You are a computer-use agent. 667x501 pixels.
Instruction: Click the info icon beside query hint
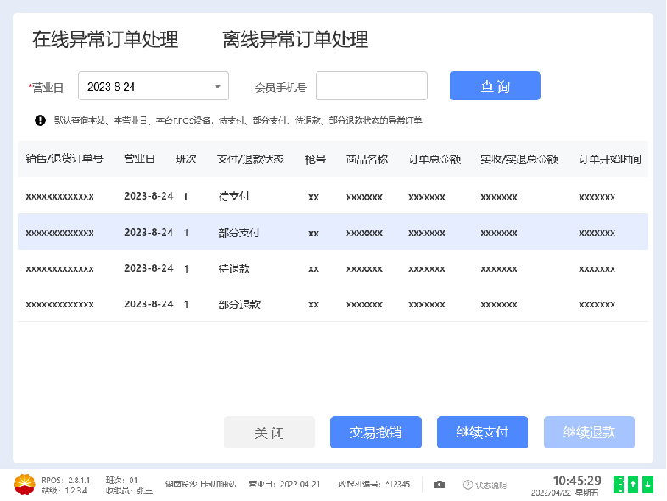coord(40,121)
